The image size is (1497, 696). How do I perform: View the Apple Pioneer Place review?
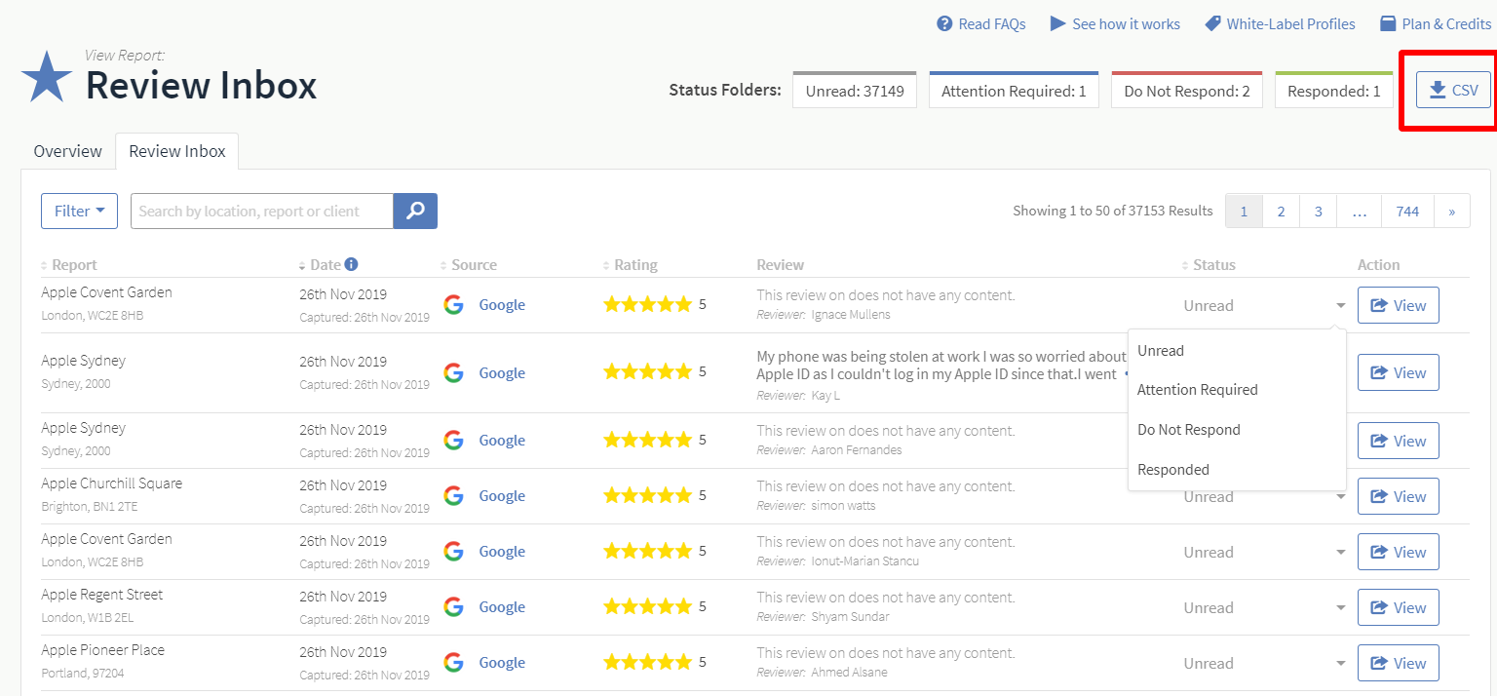coord(1398,663)
